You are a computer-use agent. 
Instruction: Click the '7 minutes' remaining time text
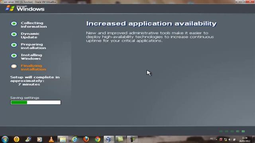pos(29,84)
